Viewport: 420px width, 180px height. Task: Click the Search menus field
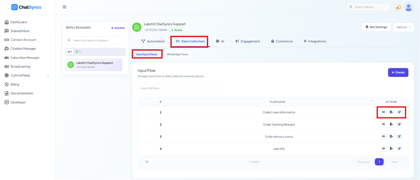pyautogui.click(x=368, y=7)
